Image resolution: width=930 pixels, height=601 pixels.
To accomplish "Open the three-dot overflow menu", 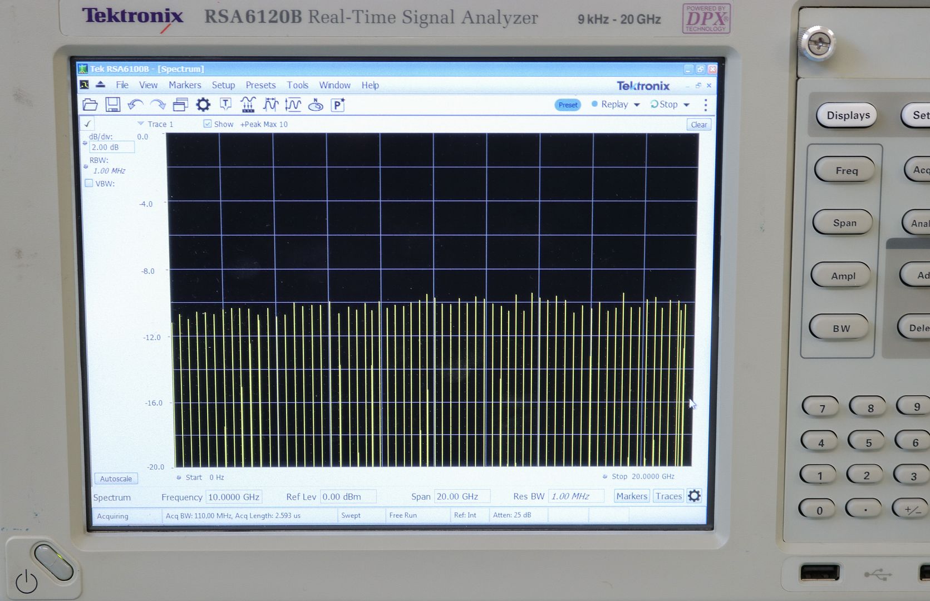I will (706, 105).
